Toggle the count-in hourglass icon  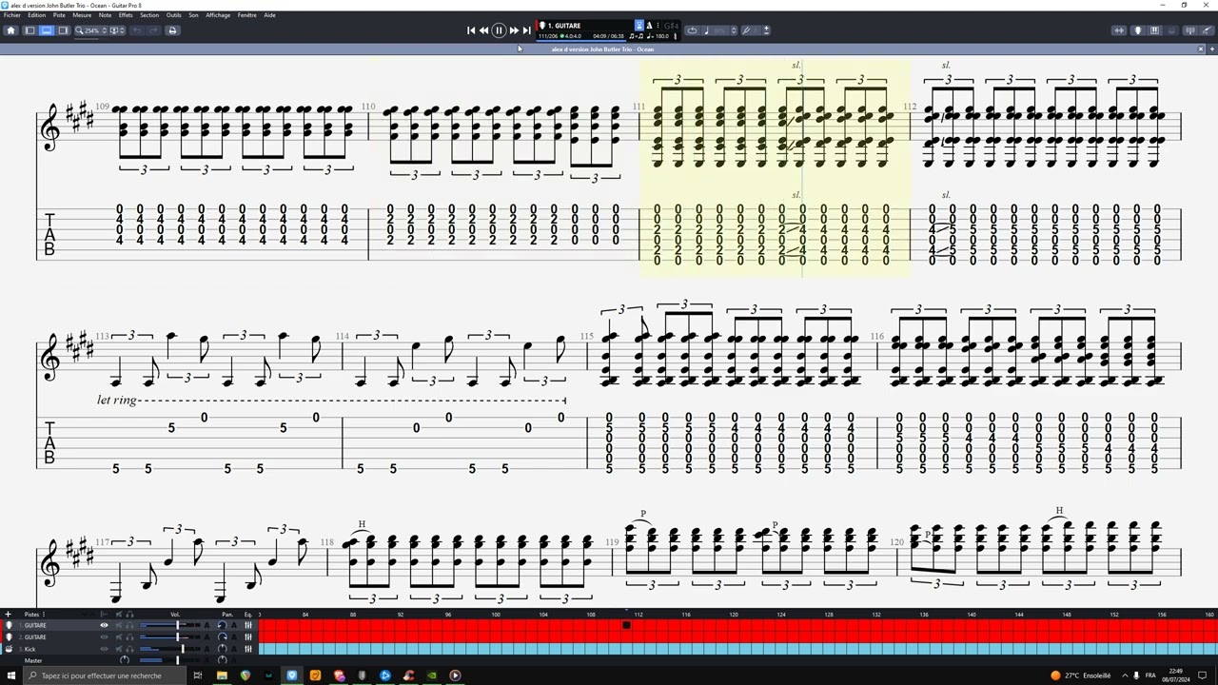(x=639, y=25)
